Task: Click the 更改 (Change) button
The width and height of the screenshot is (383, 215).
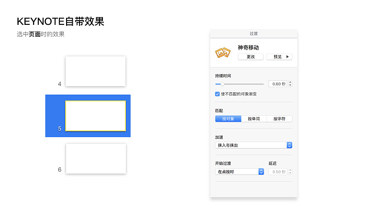Action: pos(250,56)
